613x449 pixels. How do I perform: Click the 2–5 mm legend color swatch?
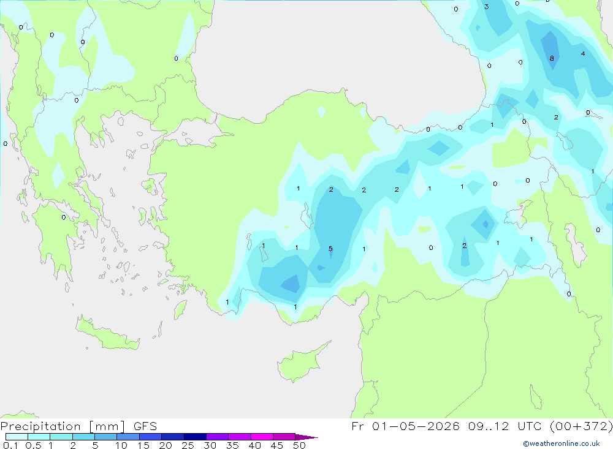click(83, 437)
